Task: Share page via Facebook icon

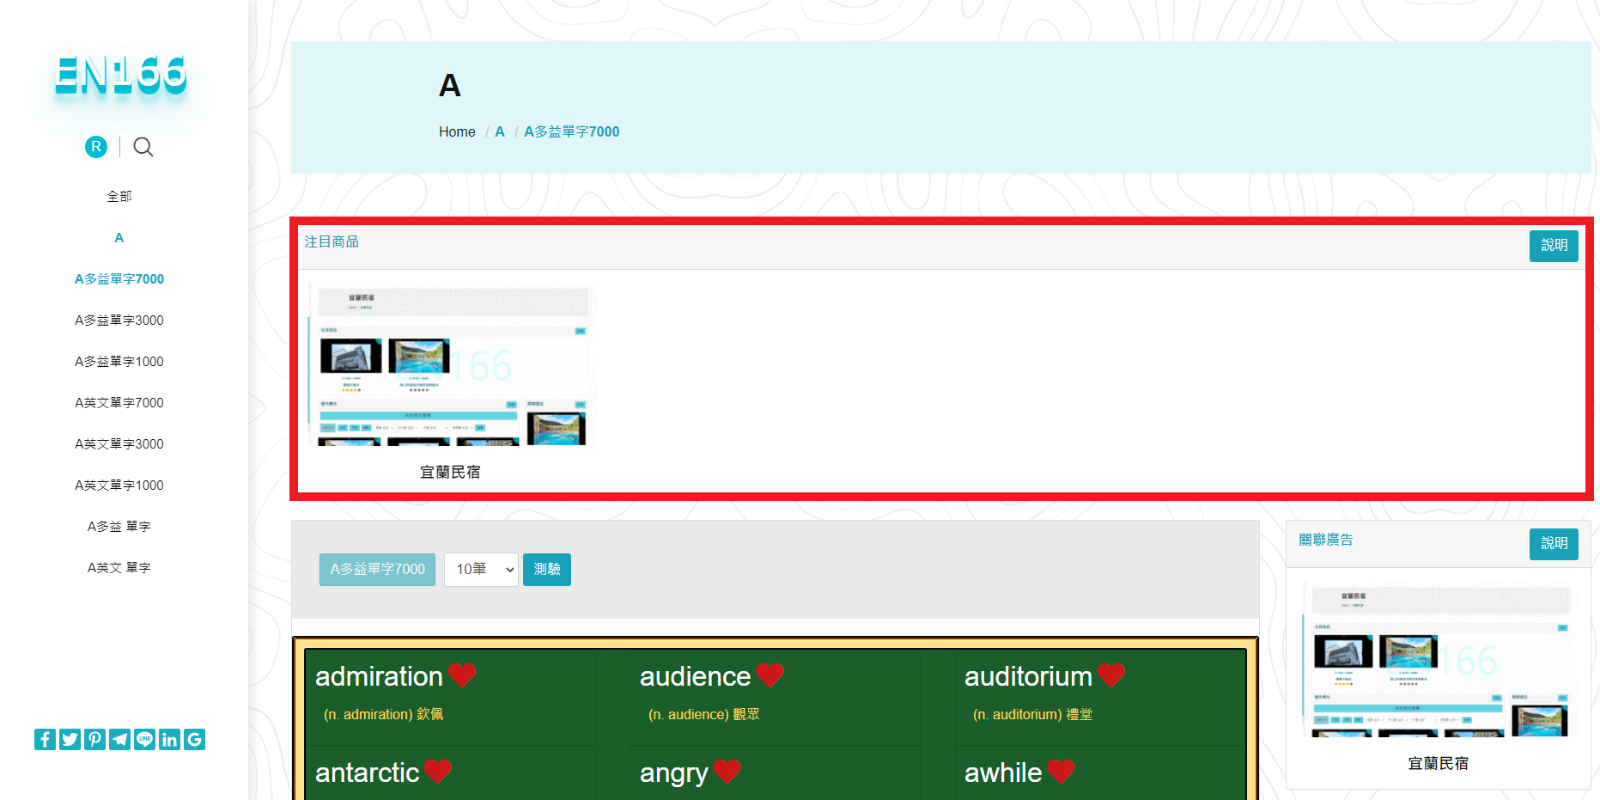Action: pyautogui.click(x=46, y=739)
